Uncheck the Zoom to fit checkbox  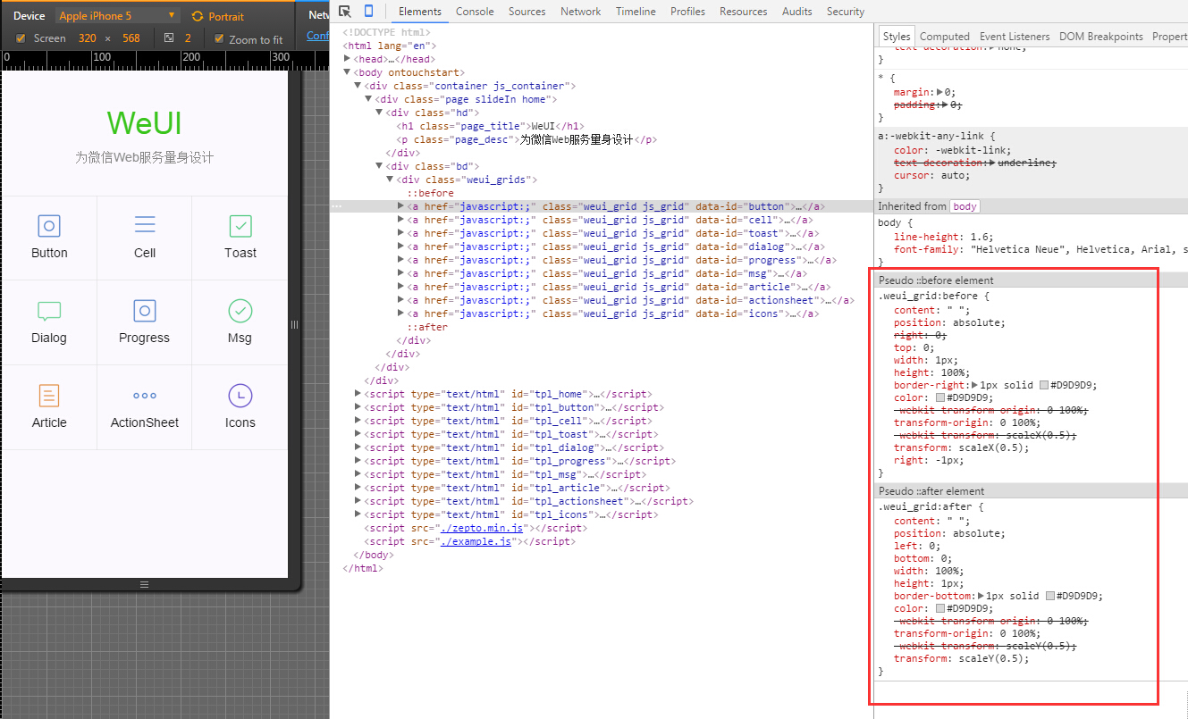(x=219, y=39)
